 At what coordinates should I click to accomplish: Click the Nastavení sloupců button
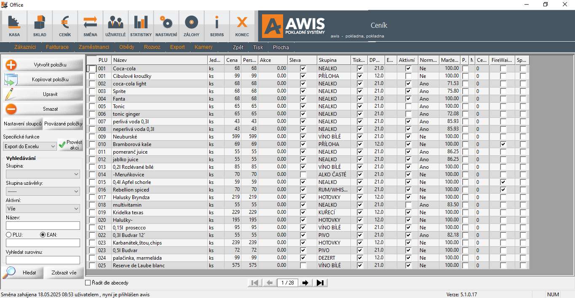coord(23,124)
